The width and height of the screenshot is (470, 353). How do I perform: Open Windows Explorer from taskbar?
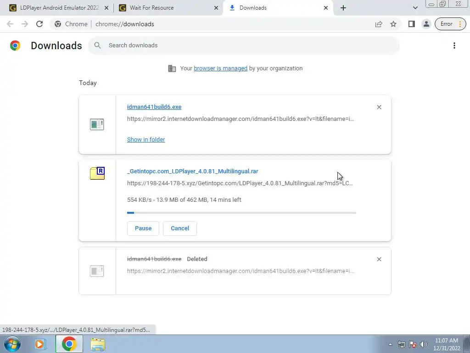click(98, 344)
